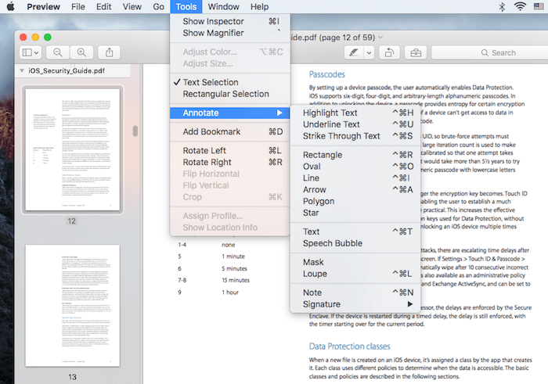Screen dimensions: 548x384
Task: Choose Rotate Right
Action: (x=230, y=162)
